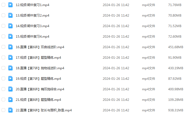Click video icon for 13.视频·期中复习2.mp4

[10, 15]
